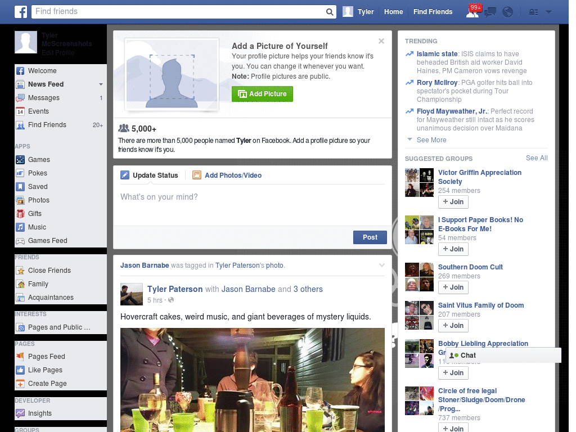Open the 3 others tagged link
The height and width of the screenshot is (432, 576).
(x=308, y=289)
